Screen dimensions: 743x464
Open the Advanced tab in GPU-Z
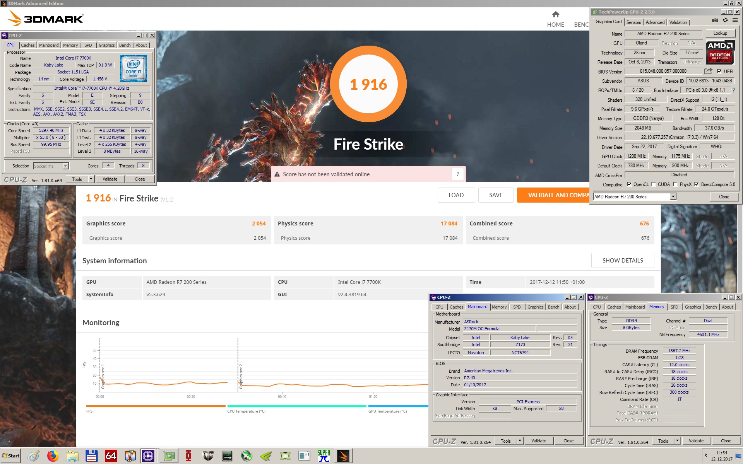tap(655, 22)
